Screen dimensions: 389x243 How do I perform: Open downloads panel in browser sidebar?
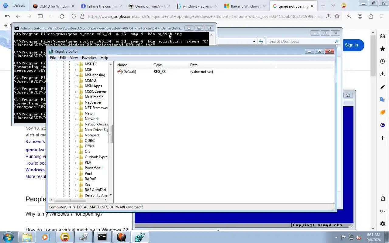[383, 74]
